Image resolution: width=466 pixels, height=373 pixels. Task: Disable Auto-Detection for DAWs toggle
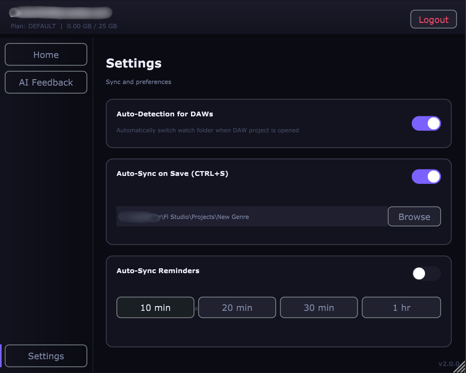[x=426, y=123]
